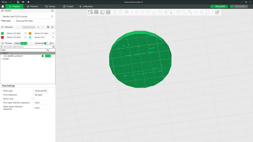Click the Add plate grid icon
The width and height of the screenshot is (253, 142).
[96, 12]
